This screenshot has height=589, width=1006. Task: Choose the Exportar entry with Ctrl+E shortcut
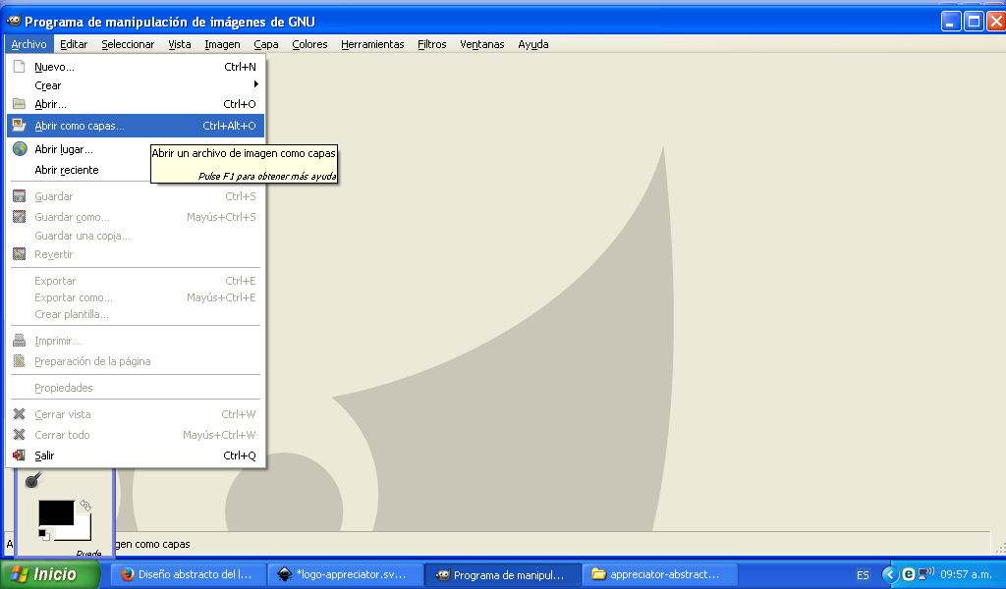click(x=136, y=281)
